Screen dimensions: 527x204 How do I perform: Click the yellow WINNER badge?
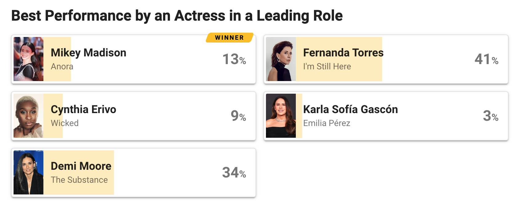pos(230,38)
